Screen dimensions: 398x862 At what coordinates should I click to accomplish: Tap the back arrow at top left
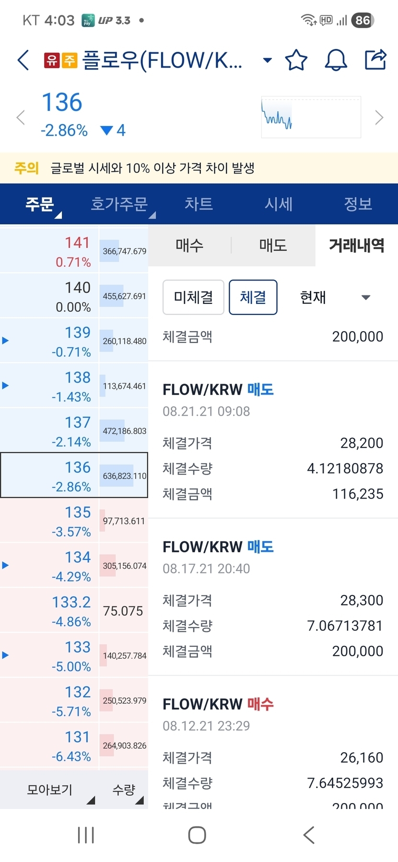click(x=23, y=60)
